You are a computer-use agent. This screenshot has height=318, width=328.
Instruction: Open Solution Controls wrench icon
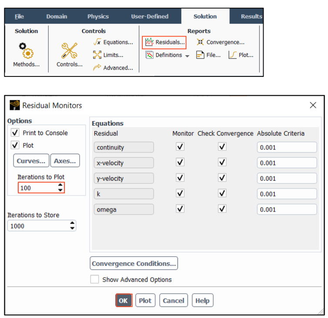pyautogui.click(x=69, y=50)
